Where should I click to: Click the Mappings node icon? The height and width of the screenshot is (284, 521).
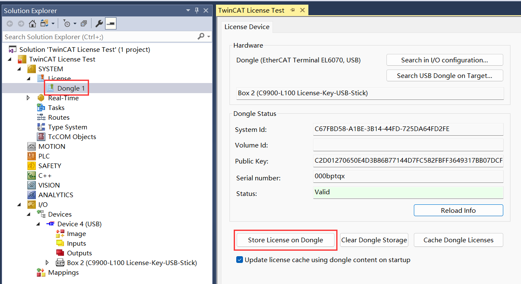[41, 272]
